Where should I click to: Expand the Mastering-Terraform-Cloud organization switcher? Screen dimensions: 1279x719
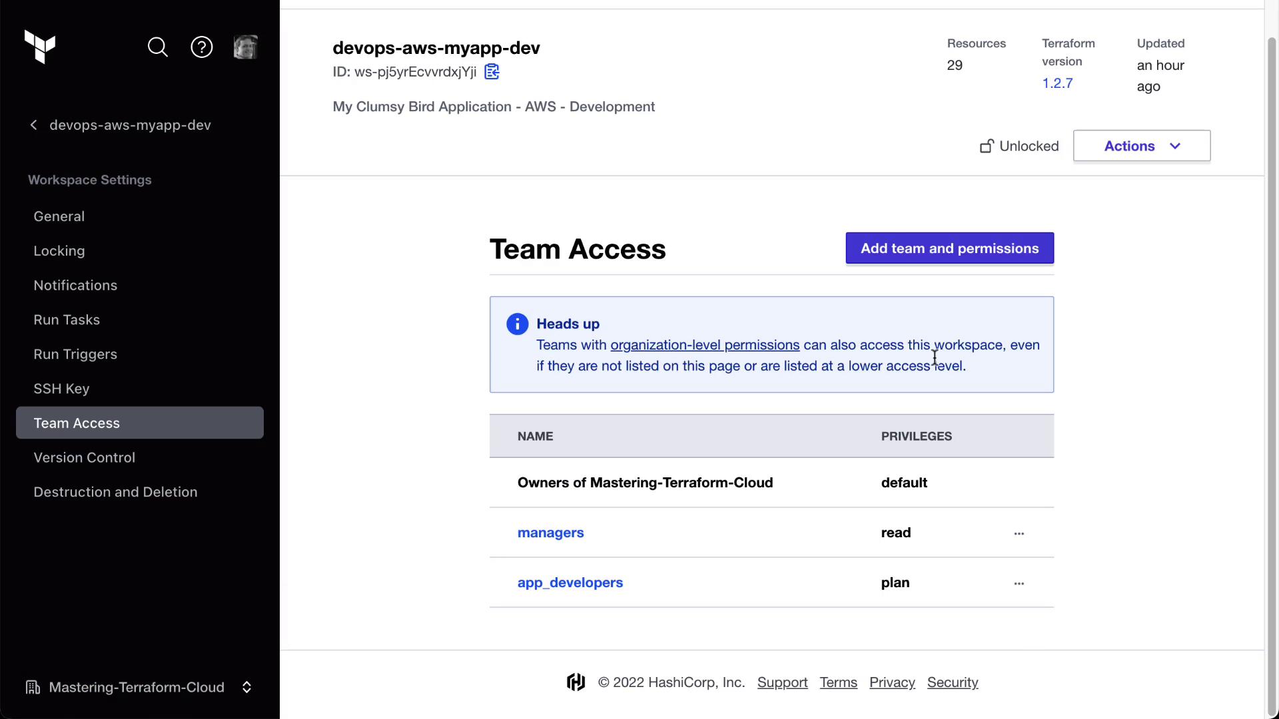tap(246, 687)
